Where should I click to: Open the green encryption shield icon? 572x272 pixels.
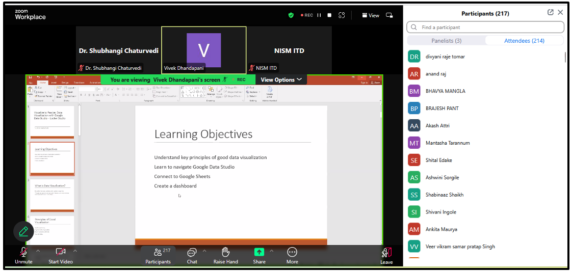click(291, 15)
